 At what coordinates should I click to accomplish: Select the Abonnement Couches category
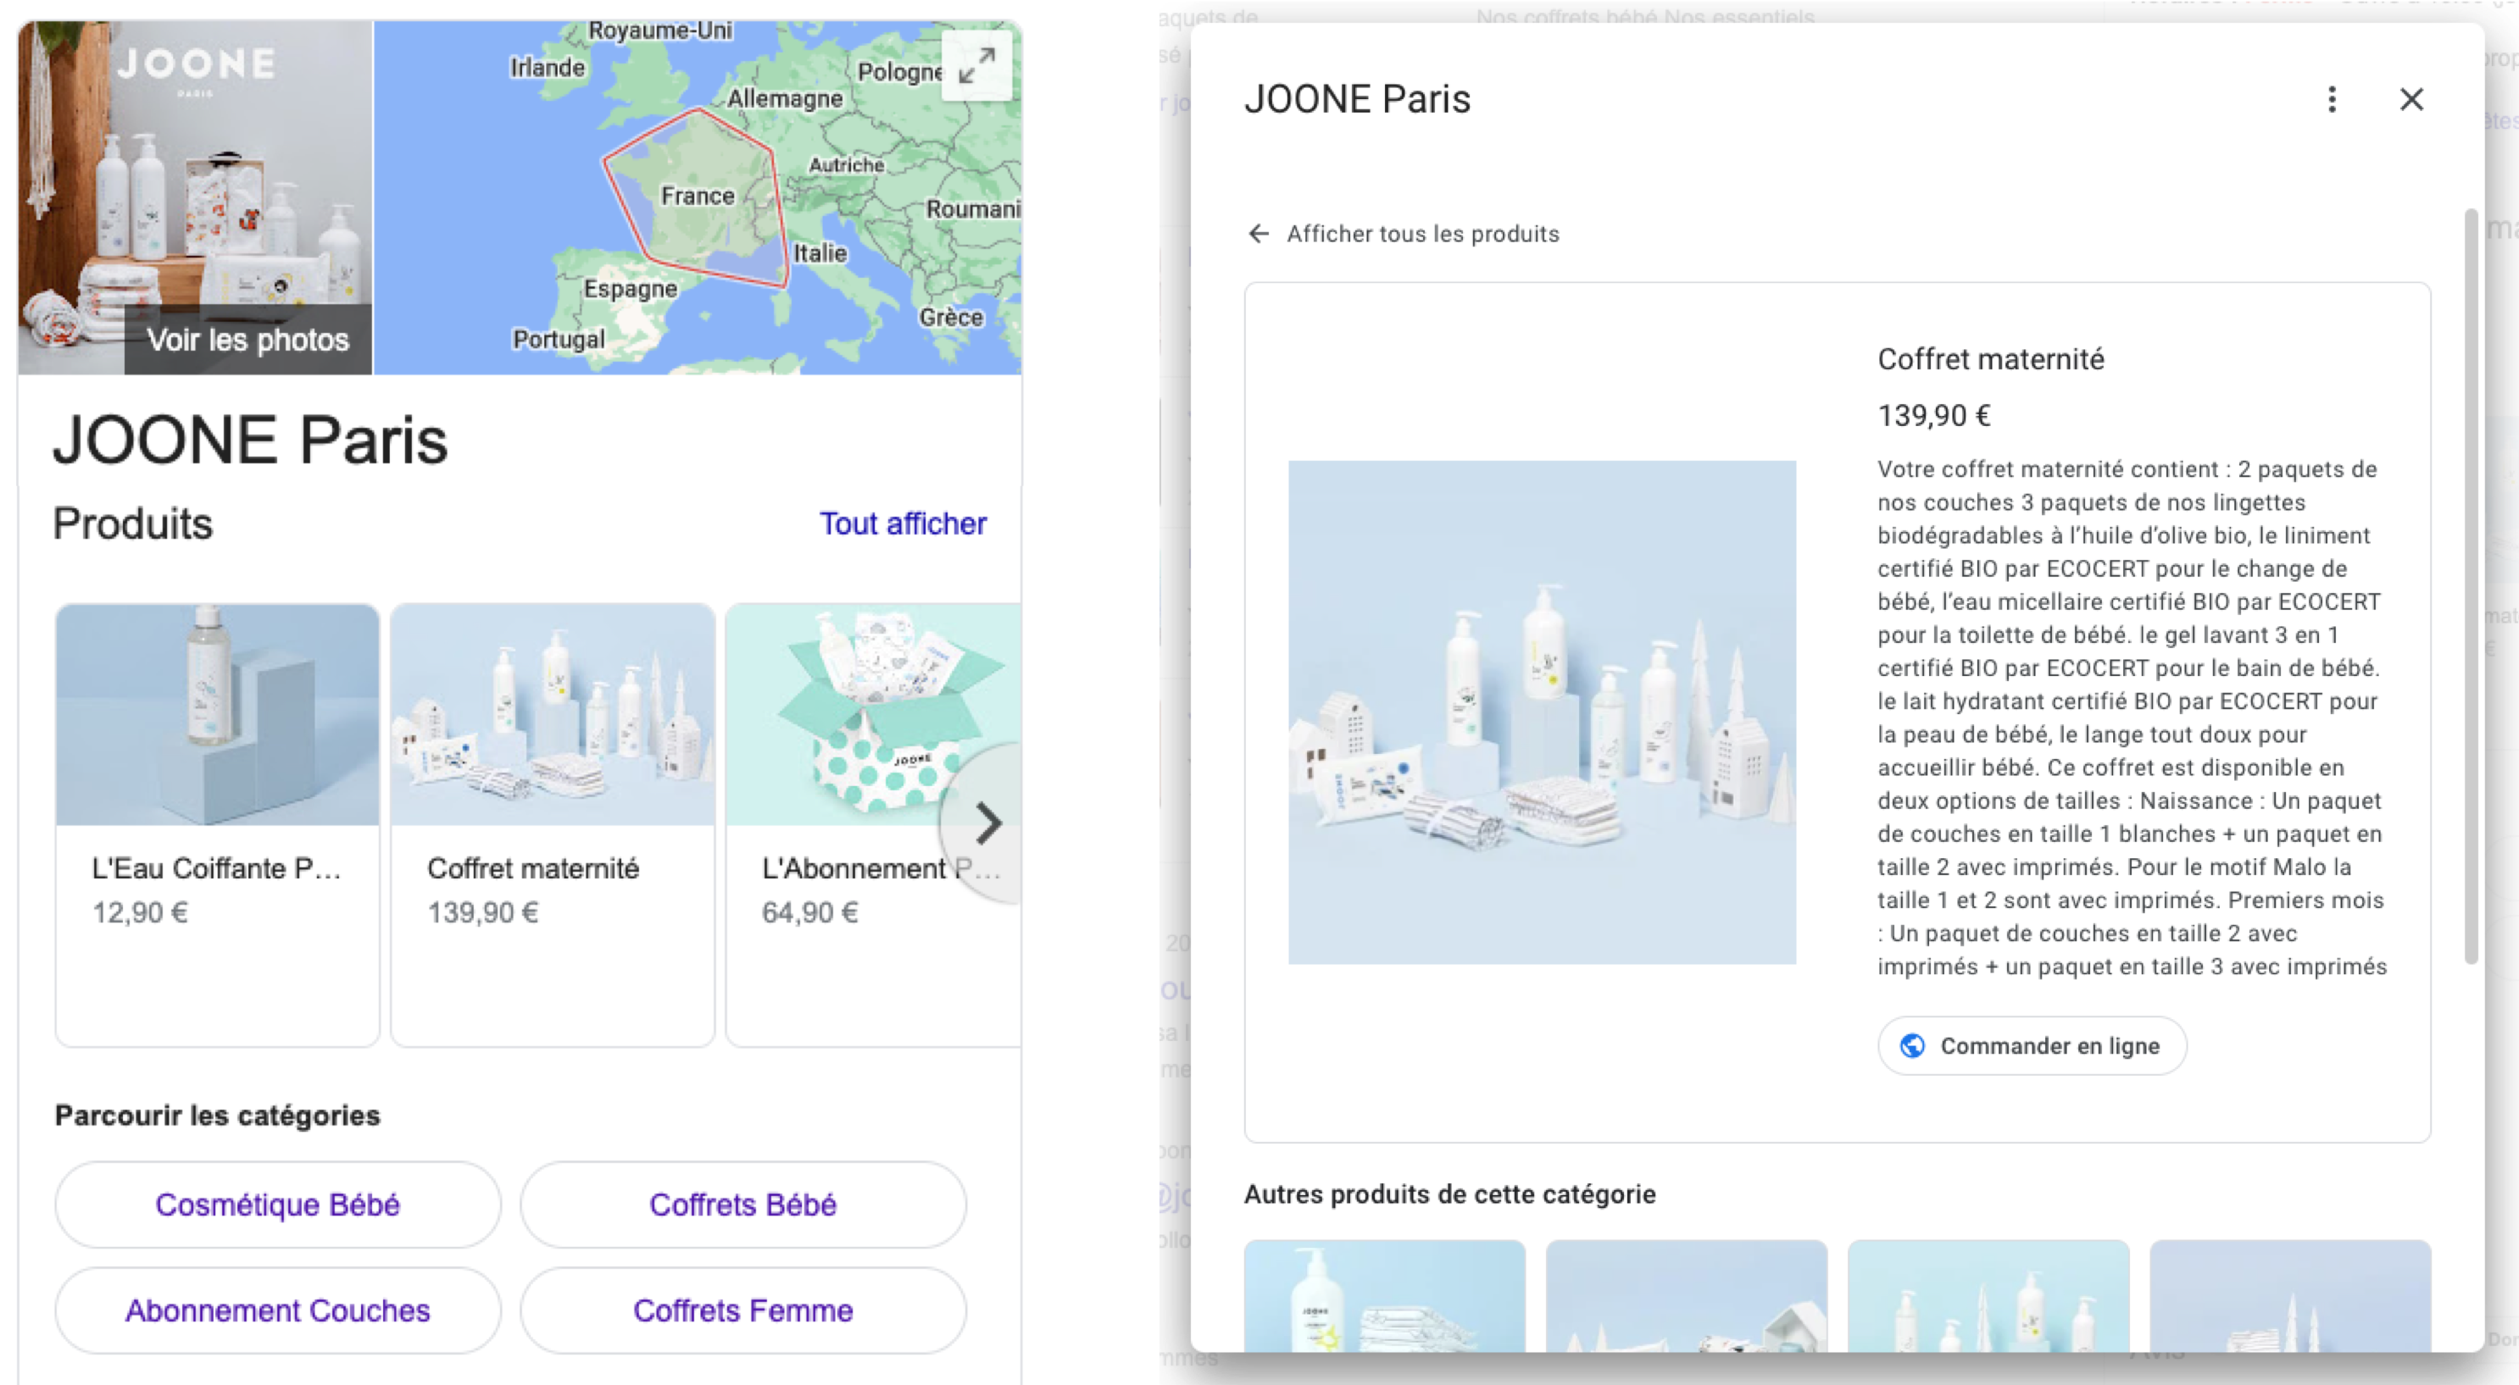coord(278,1310)
